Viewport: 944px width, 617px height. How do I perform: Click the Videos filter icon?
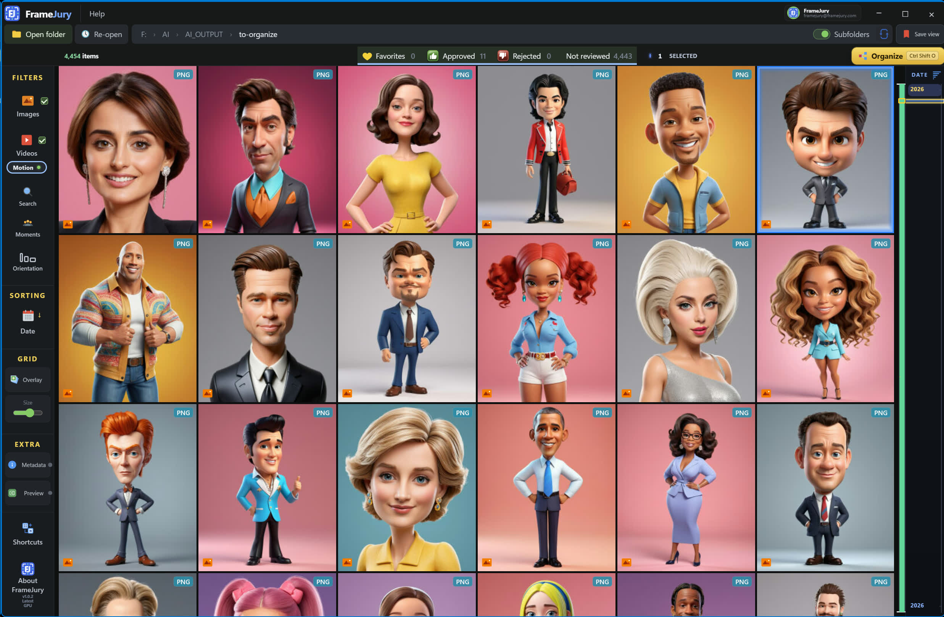click(27, 140)
